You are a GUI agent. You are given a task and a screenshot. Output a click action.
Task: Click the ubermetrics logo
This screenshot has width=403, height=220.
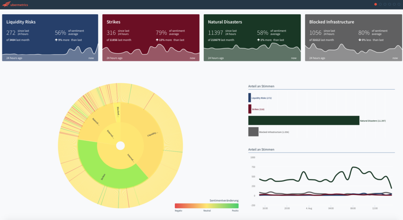[15, 4]
